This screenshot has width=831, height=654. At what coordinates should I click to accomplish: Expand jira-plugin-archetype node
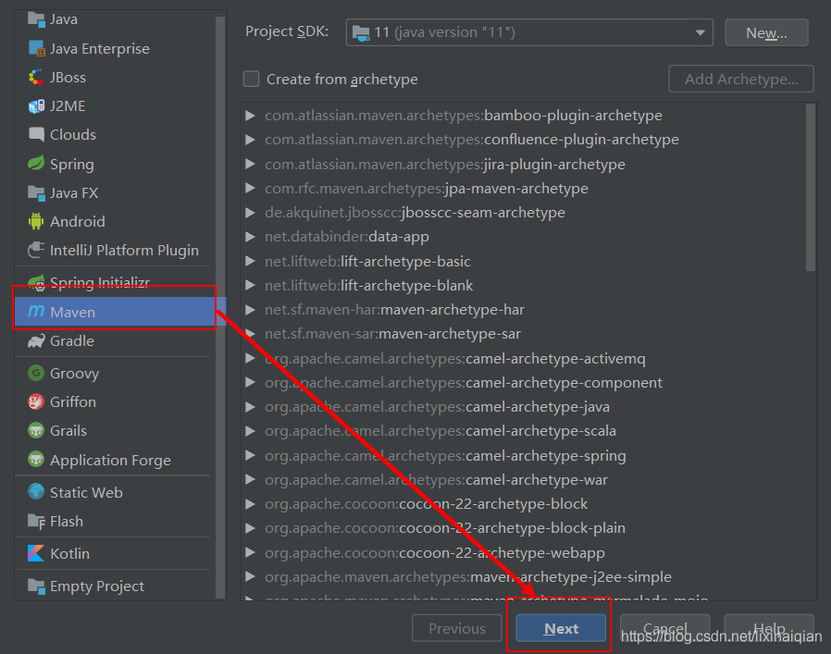[250, 165]
